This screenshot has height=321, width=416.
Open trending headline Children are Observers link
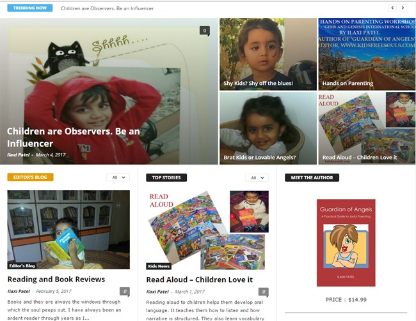point(107,8)
